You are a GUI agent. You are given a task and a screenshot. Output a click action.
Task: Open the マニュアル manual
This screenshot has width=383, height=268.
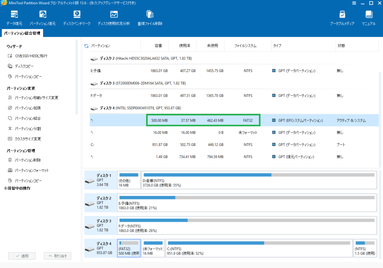click(x=368, y=18)
